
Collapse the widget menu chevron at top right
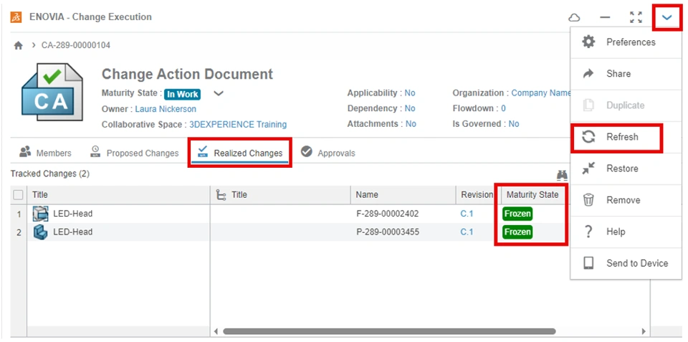coord(667,17)
